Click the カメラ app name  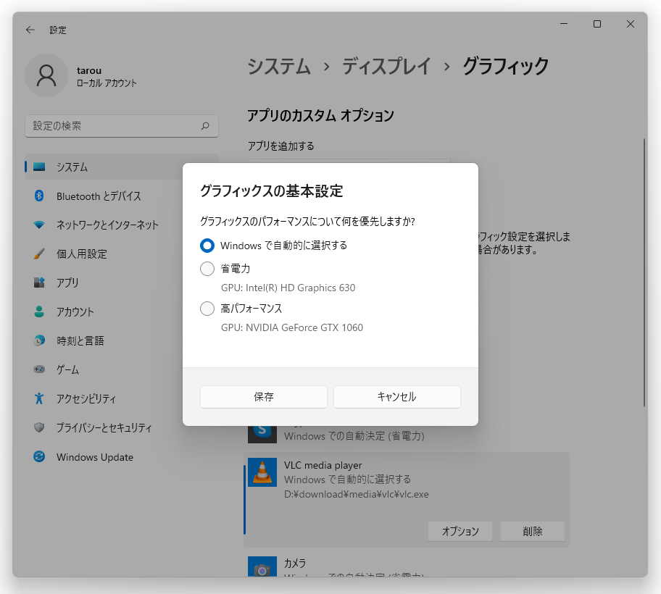click(295, 564)
